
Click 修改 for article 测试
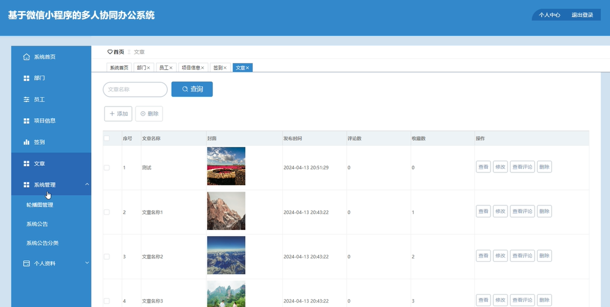pos(500,167)
